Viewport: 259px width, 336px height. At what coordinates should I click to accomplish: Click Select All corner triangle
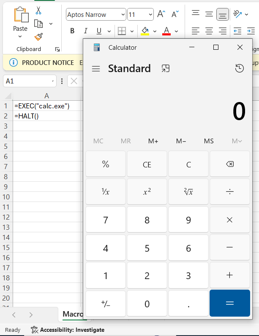click(8, 96)
